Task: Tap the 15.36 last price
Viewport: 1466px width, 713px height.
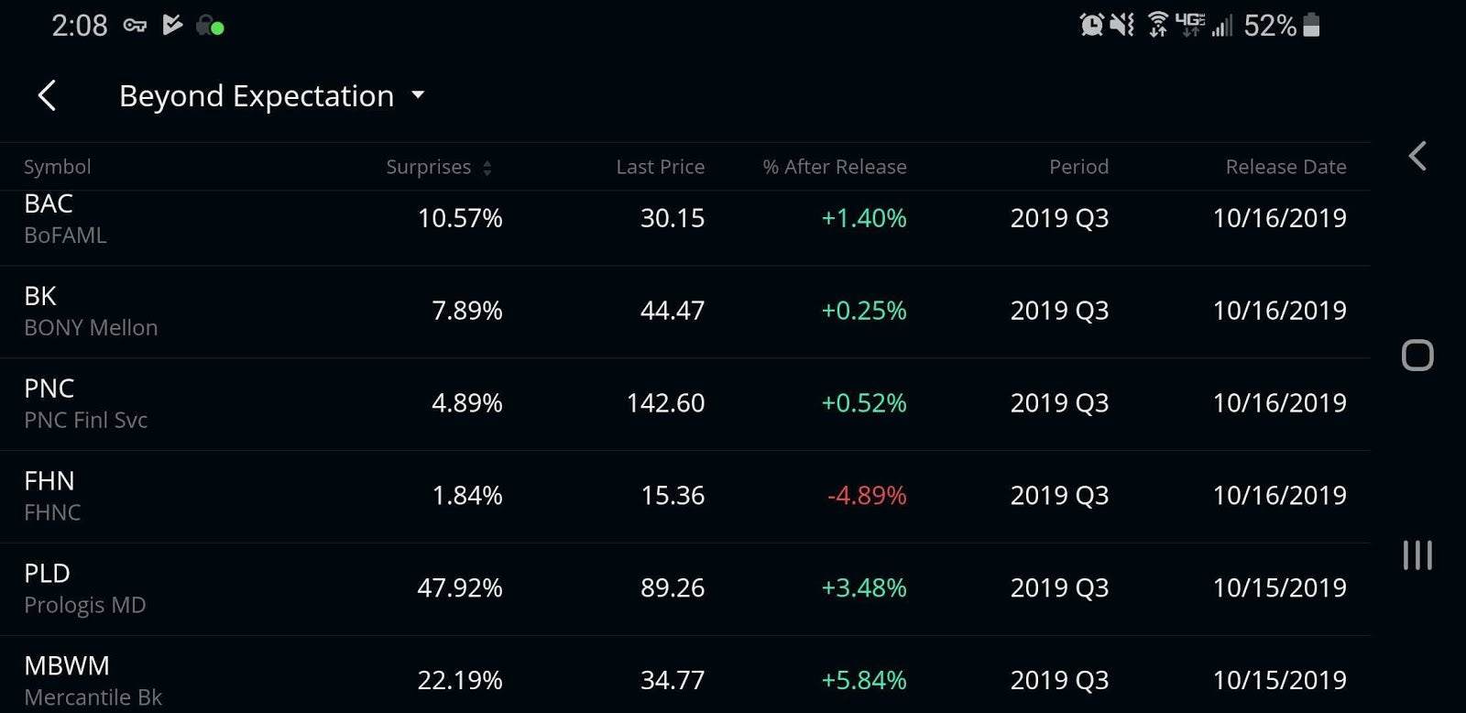Action: [x=673, y=496]
